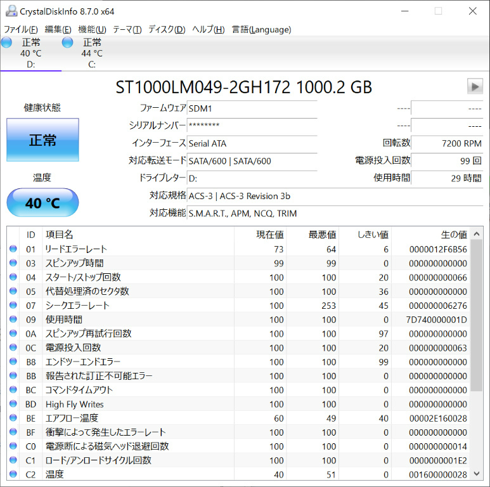Click the scroll up arrow of attribute list

click(477, 234)
